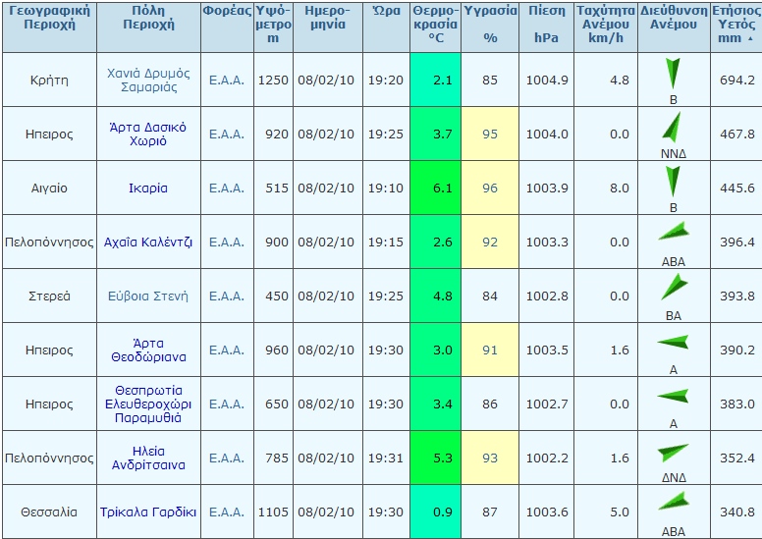This screenshot has height=539, width=762.
Task: Click the yellow 96 humidity cell
Action: tap(490, 188)
